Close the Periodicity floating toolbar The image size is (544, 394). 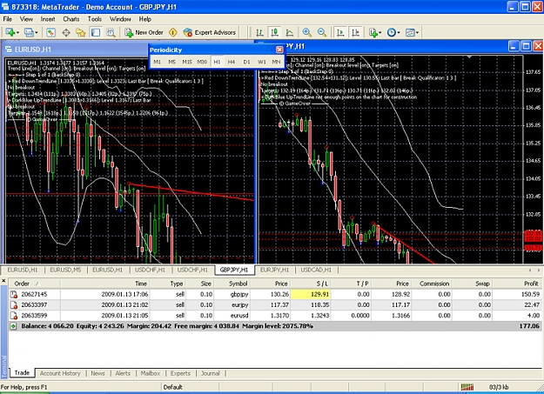coord(279,50)
